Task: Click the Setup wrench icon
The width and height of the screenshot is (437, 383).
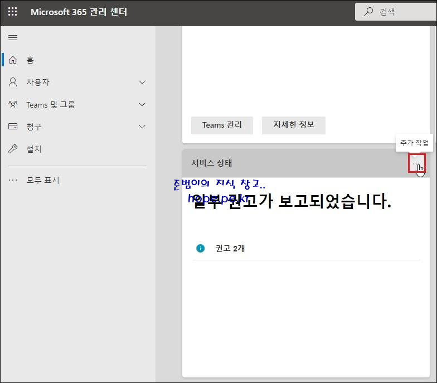Action: (x=13, y=149)
